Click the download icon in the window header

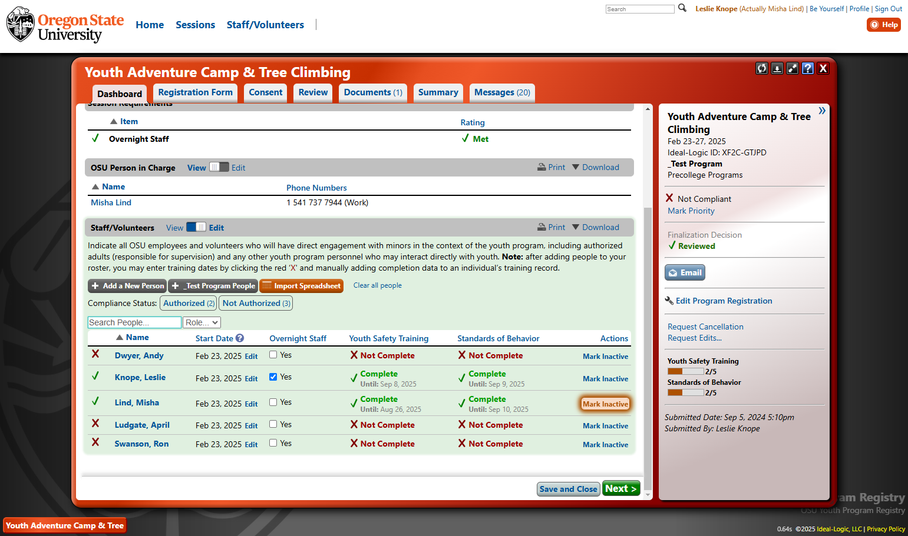(777, 68)
